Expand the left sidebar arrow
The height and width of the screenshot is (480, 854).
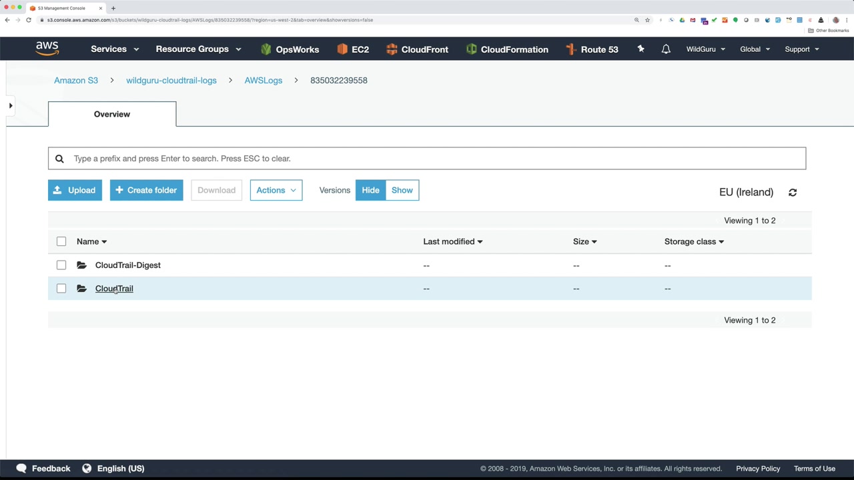point(11,105)
